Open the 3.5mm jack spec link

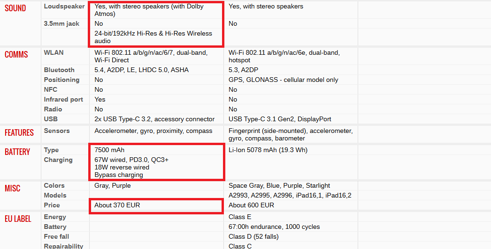[x=61, y=24]
